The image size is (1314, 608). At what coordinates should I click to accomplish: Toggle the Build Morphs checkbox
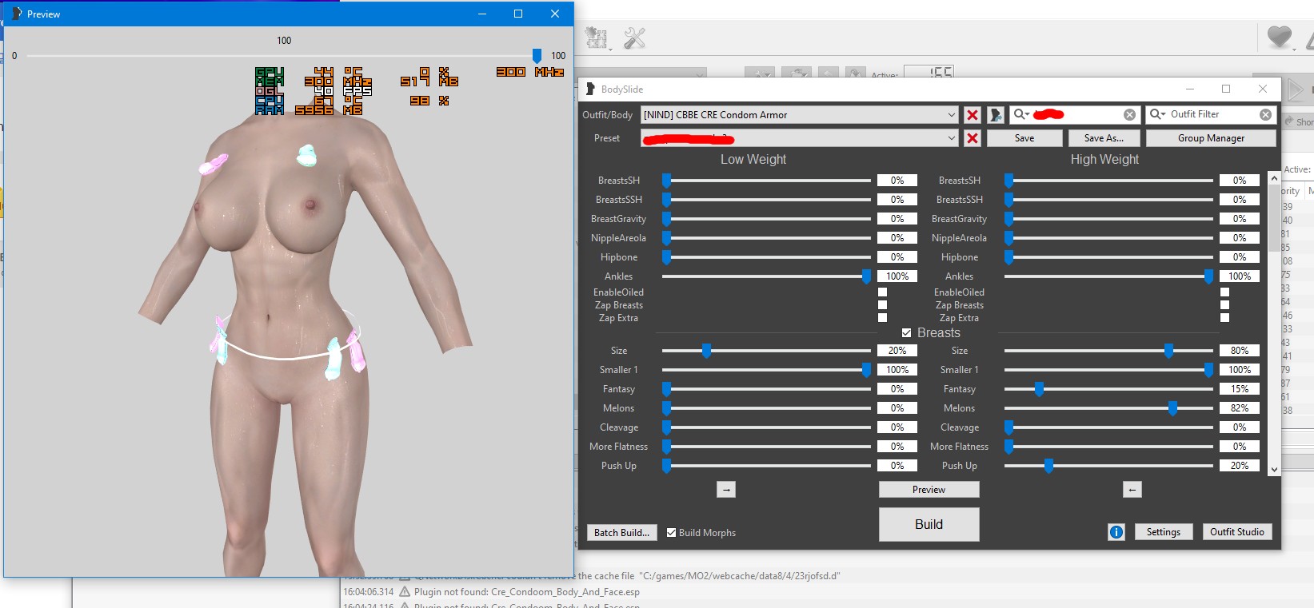pyautogui.click(x=672, y=533)
